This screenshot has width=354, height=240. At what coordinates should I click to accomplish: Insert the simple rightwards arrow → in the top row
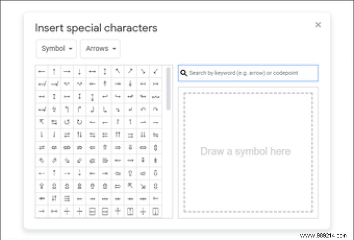(67, 72)
